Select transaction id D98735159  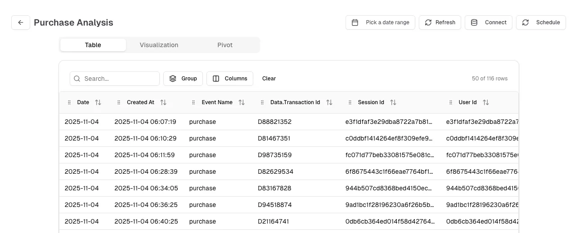(x=274, y=155)
